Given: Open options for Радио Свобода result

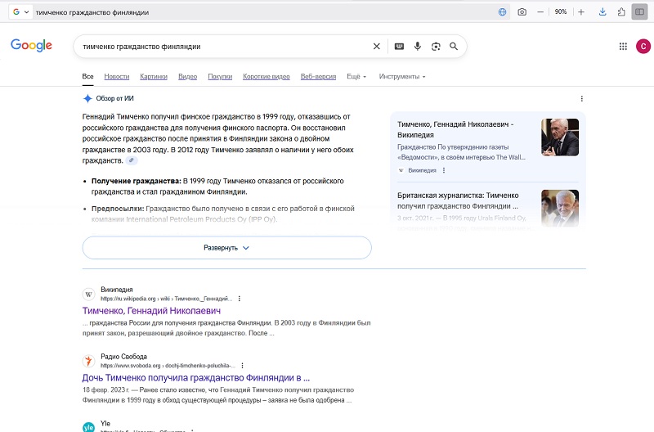Looking at the screenshot, I should [x=242, y=366].
